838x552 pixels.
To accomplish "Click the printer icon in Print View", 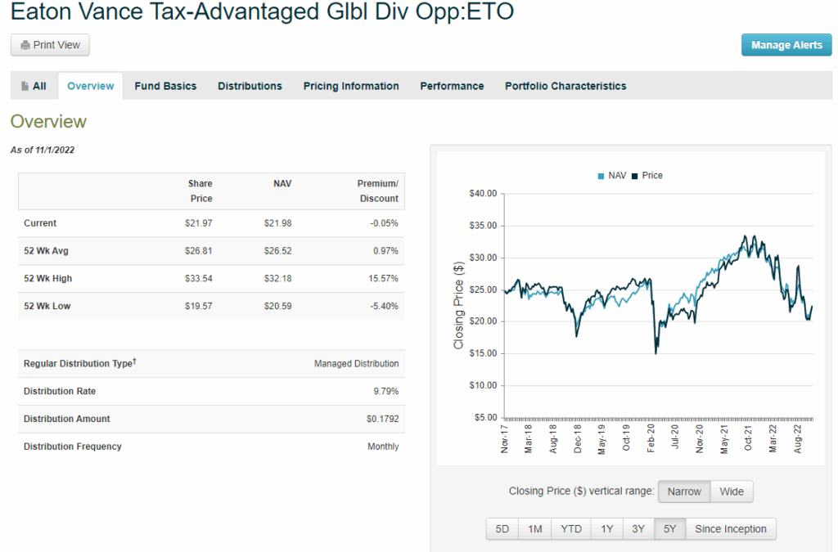I will click(25, 45).
